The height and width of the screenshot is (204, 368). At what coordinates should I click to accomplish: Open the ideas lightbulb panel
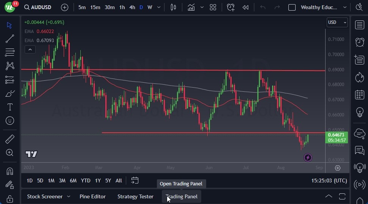point(359,112)
